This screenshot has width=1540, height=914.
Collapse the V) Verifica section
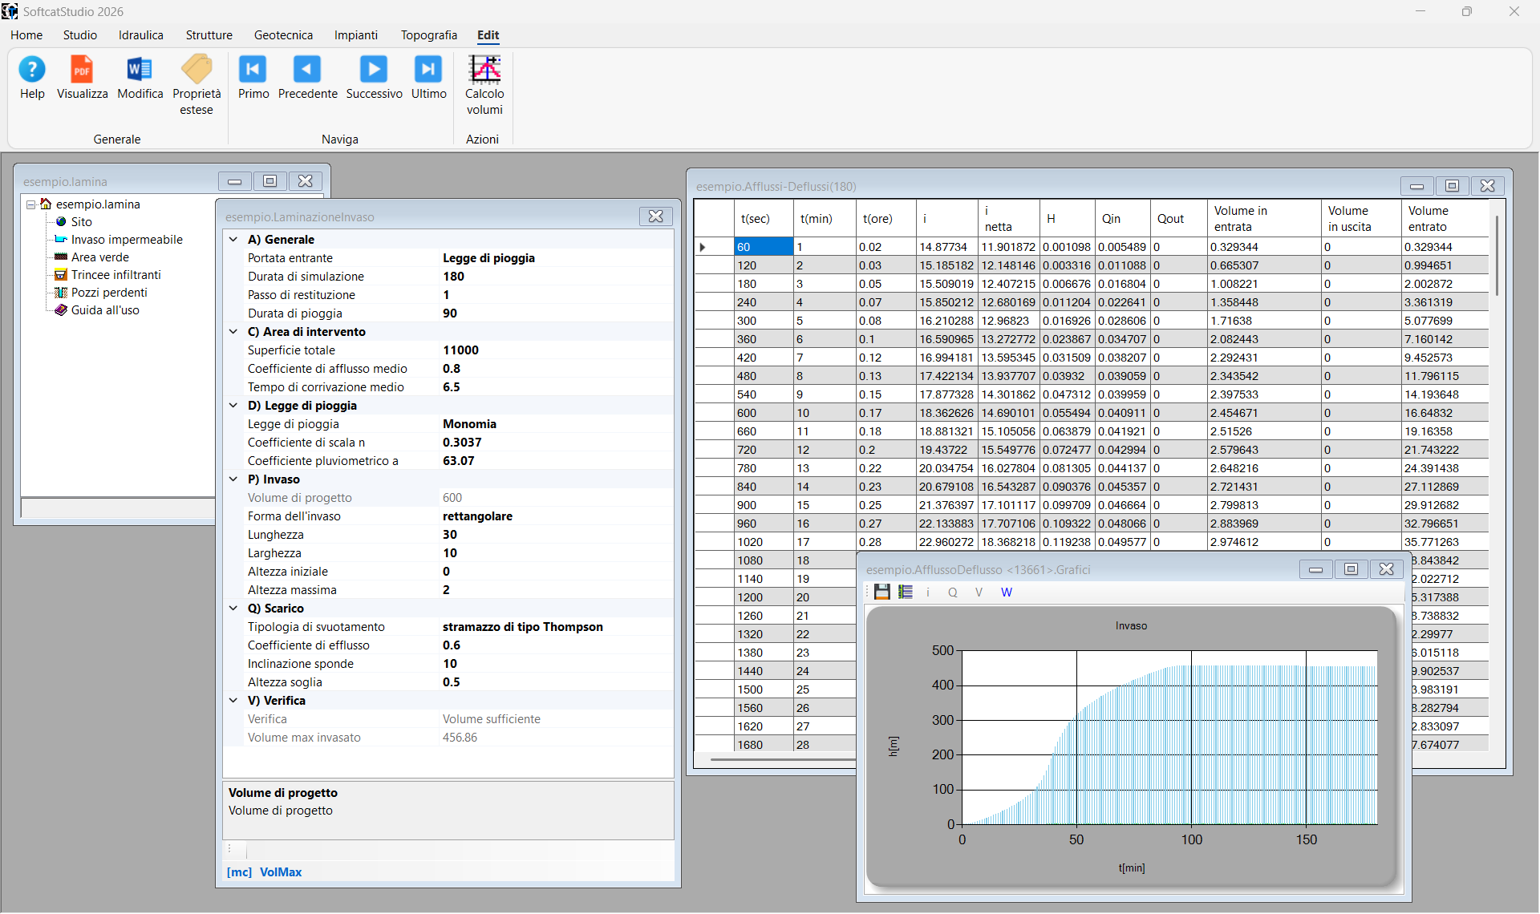click(233, 701)
